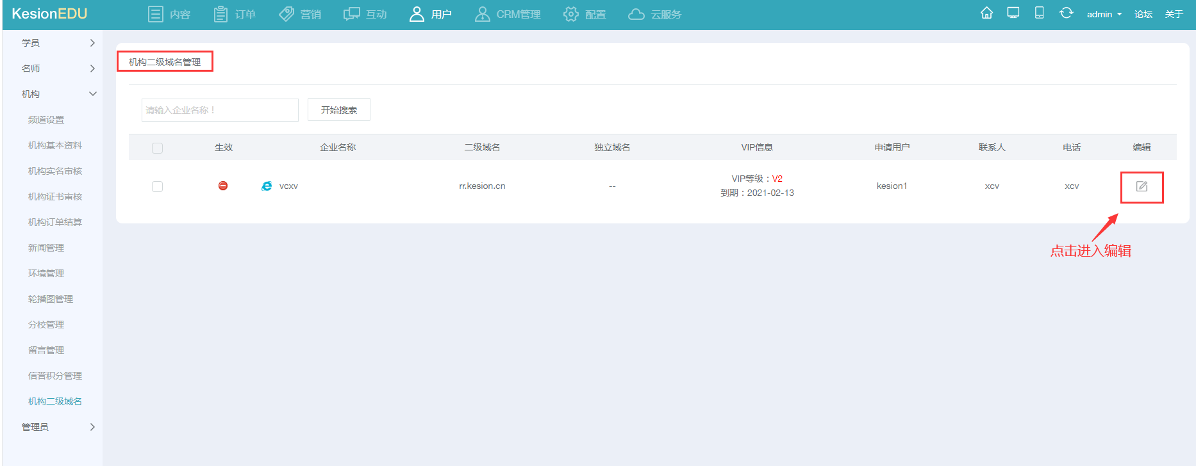Open the 云服务 cloud menu

(654, 14)
